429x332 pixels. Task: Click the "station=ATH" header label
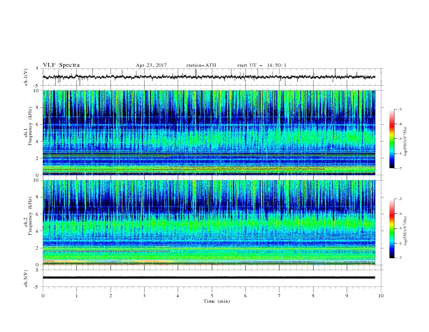pos(201,65)
